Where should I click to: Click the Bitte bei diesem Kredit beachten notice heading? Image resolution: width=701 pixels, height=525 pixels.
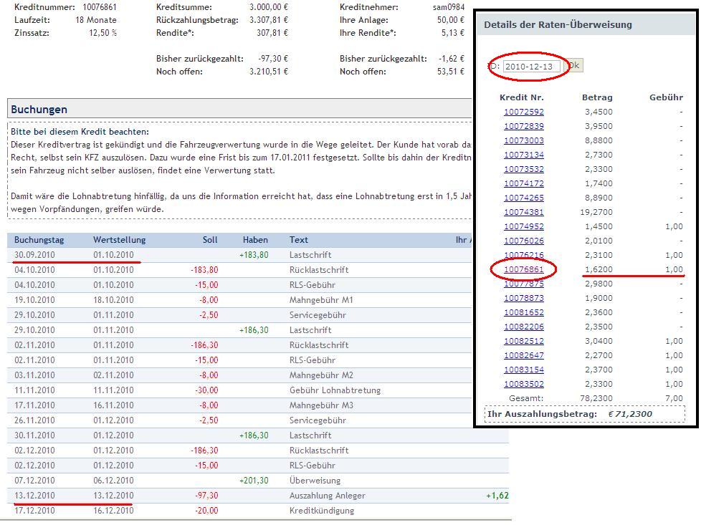[80, 132]
